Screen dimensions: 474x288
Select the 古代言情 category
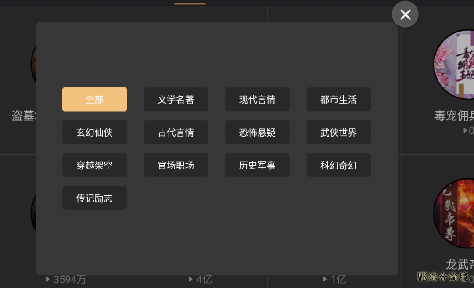pos(176,132)
